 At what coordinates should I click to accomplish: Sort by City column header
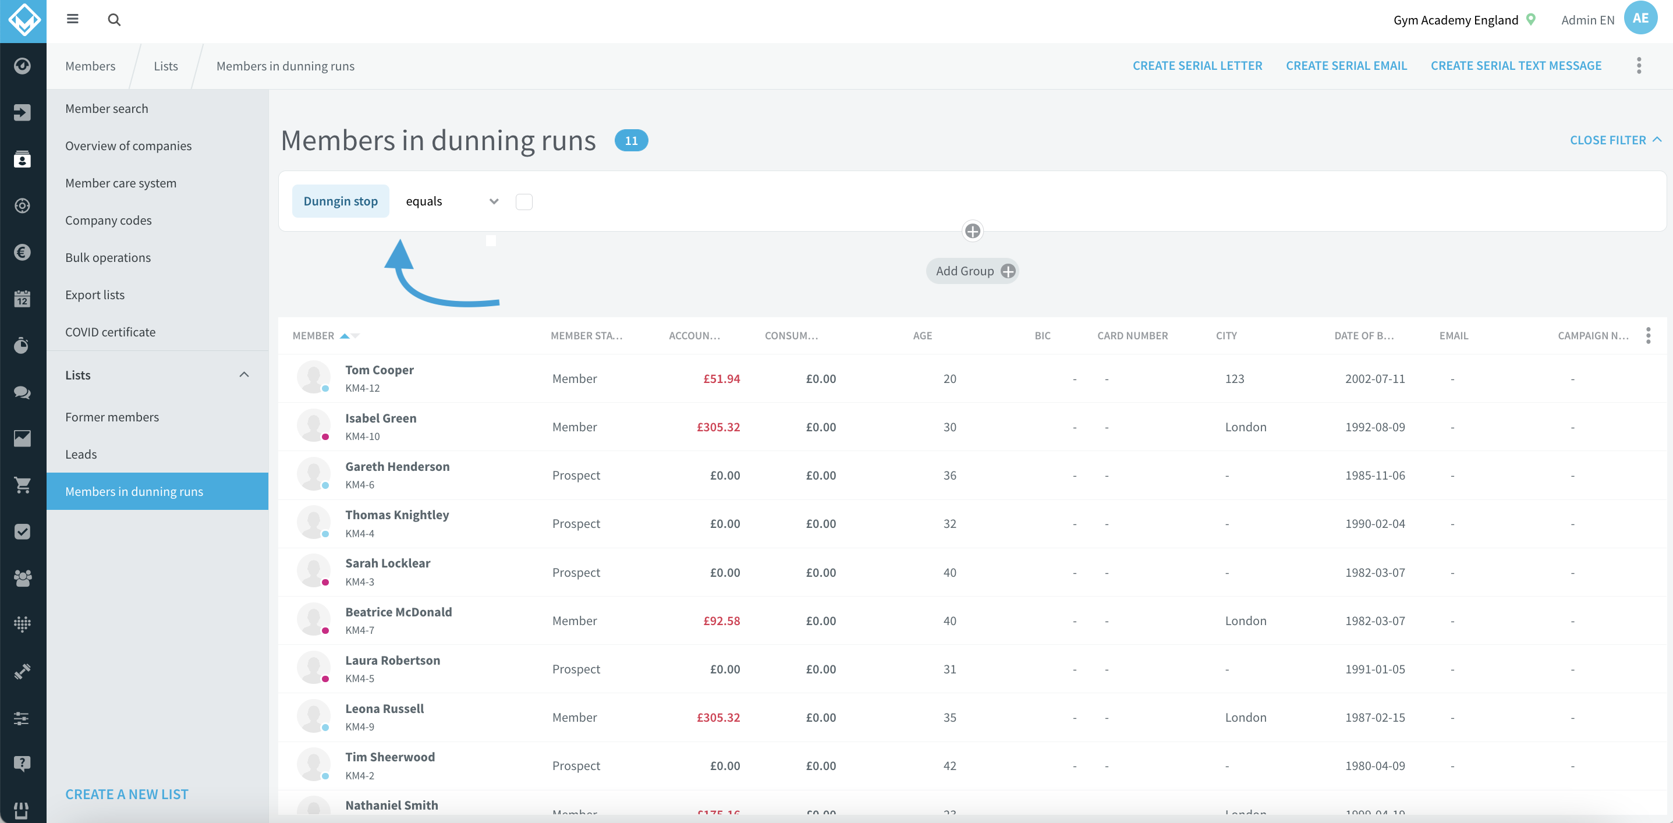1226,336
